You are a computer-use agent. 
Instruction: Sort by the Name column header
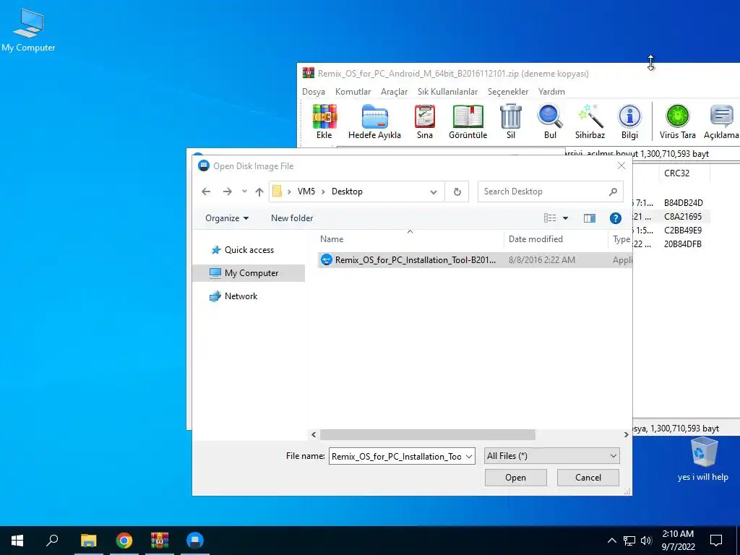[x=410, y=239]
